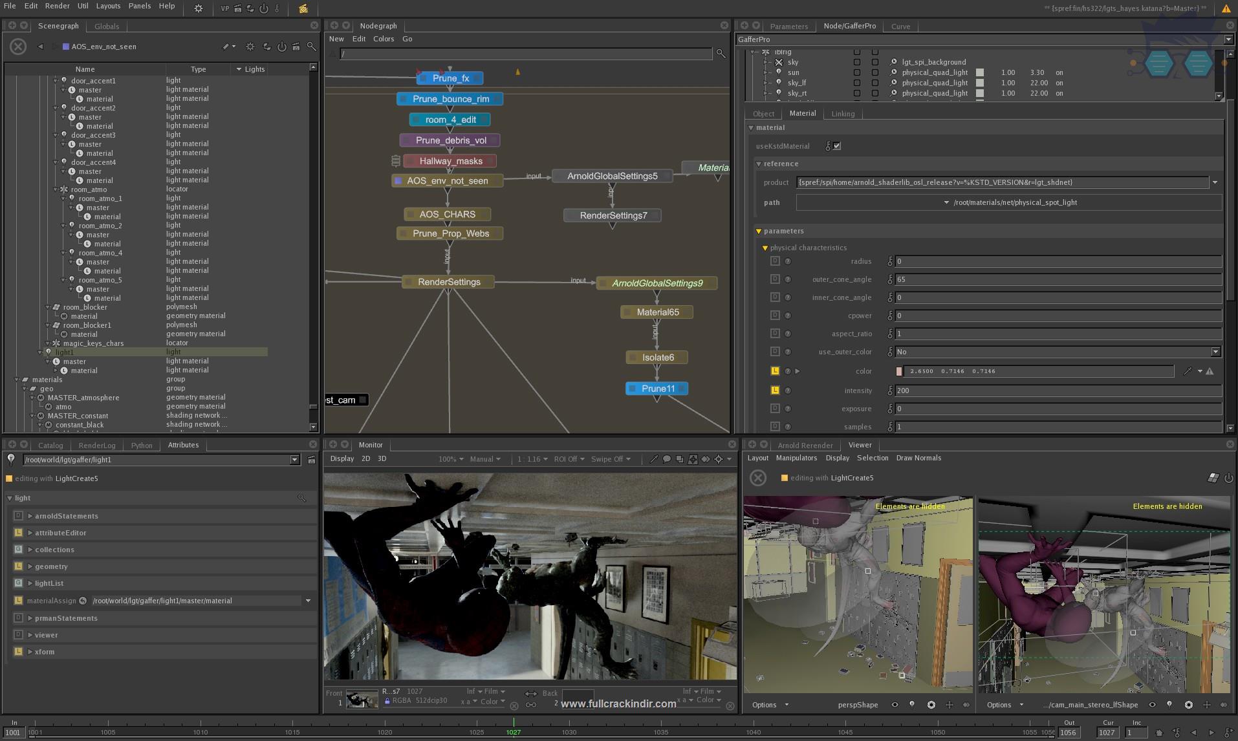Click the large cancel X in Viewer

point(758,478)
